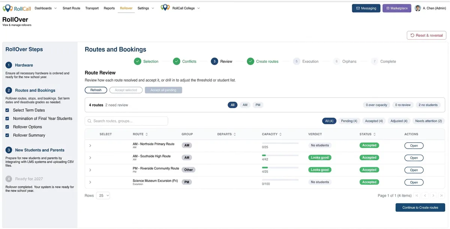The image size is (450, 229).
Task: Open the Settings dropdown menu
Action: pyautogui.click(x=146, y=8)
